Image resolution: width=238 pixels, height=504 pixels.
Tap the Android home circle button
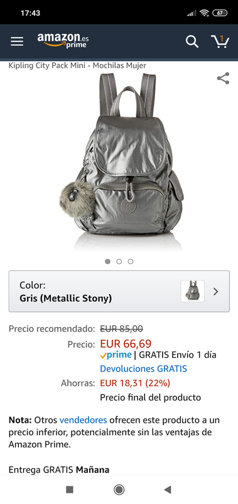(x=119, y=490)
